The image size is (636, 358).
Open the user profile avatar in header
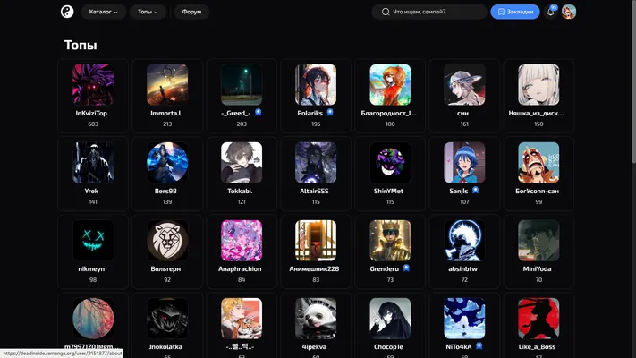569,12
